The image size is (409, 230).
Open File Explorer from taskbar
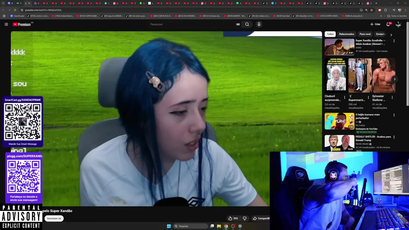pyautogui.click(x=219, y=226)
